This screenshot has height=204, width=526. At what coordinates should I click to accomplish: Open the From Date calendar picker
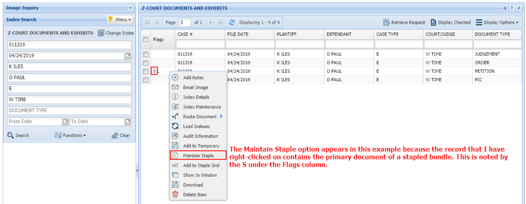tap(65, 121)
